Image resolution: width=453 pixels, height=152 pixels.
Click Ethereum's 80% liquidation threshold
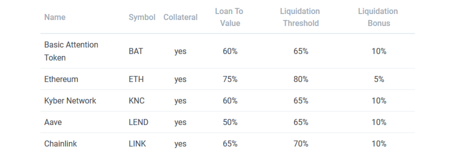(301, 79)
